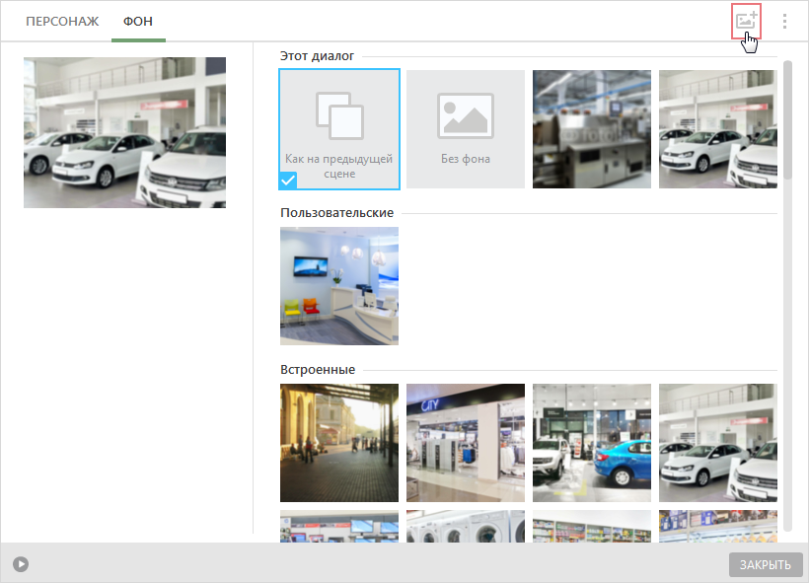Open the three-dot more options menu
The image size is (809, 583).
784,21
